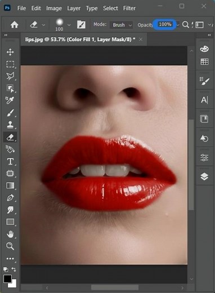Image resolution: width=215 pixels, height=293 pixels.
Task: Click the Search magnifier in options bar
Action: click(x=186, y=25)
